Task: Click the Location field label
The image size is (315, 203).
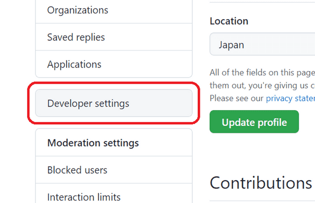Action: [229, 21]
